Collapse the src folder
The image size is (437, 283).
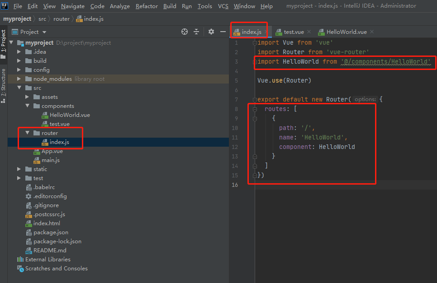coord(19,88)
